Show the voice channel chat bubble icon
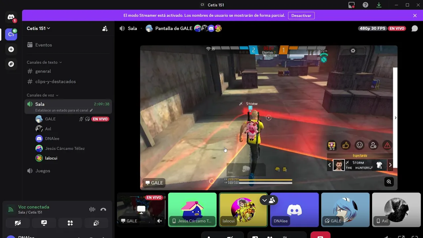423x238 pixels. tap(414, 28)
